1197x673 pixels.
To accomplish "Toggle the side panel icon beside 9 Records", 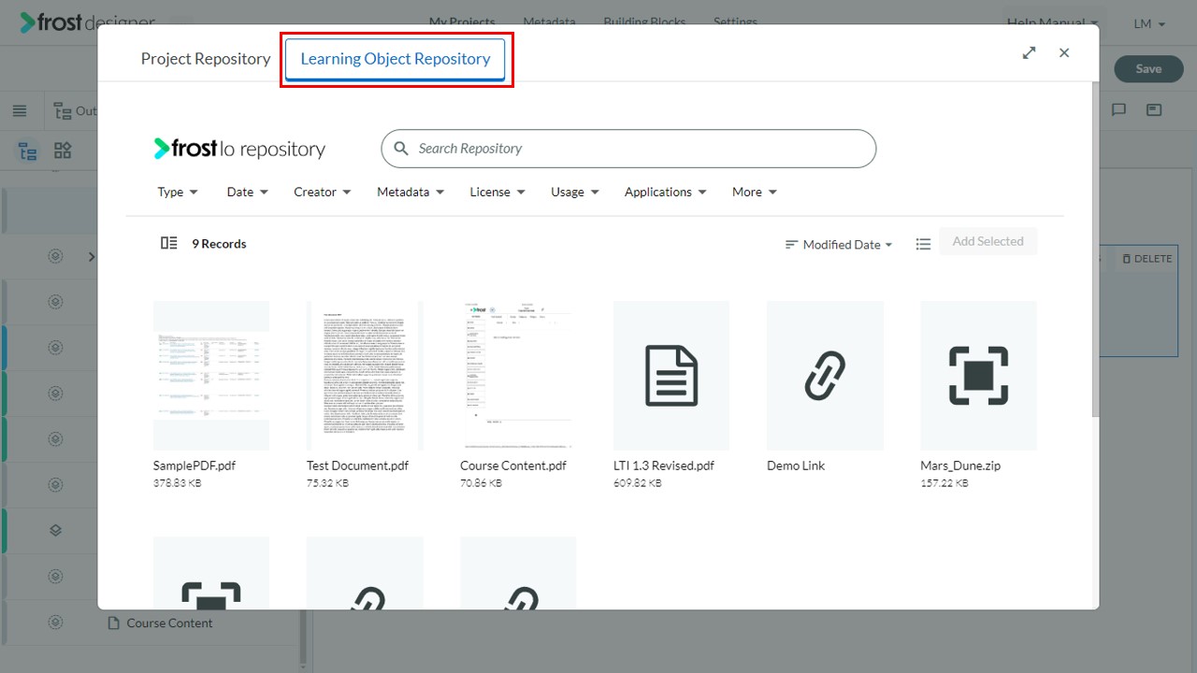I will tap(168, 243).
